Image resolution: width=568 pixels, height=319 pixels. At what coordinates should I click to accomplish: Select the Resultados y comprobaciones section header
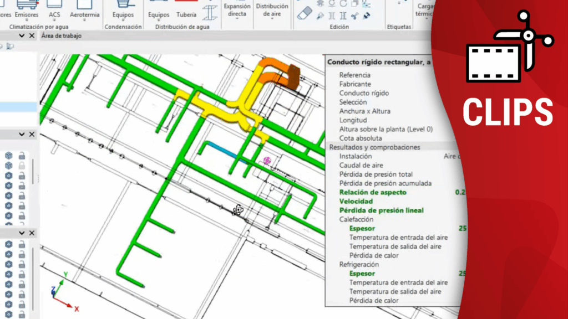point(374,147)
